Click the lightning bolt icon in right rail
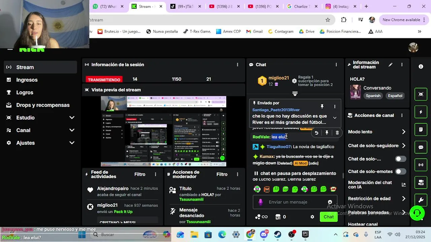The image size is (431, 242). 421,112
